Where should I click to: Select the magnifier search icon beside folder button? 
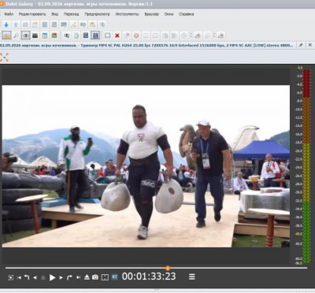16,35
